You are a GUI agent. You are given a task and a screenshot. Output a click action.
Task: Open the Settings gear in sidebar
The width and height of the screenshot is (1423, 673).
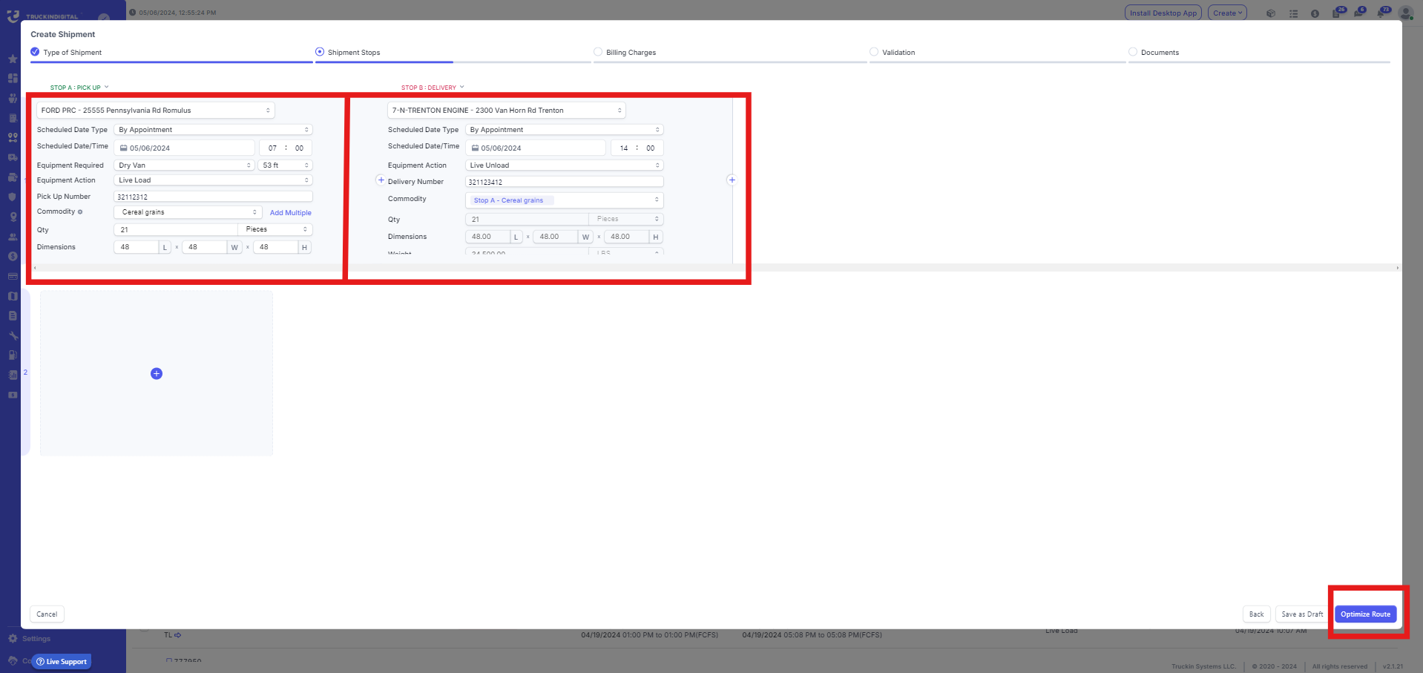click(13, 638)
